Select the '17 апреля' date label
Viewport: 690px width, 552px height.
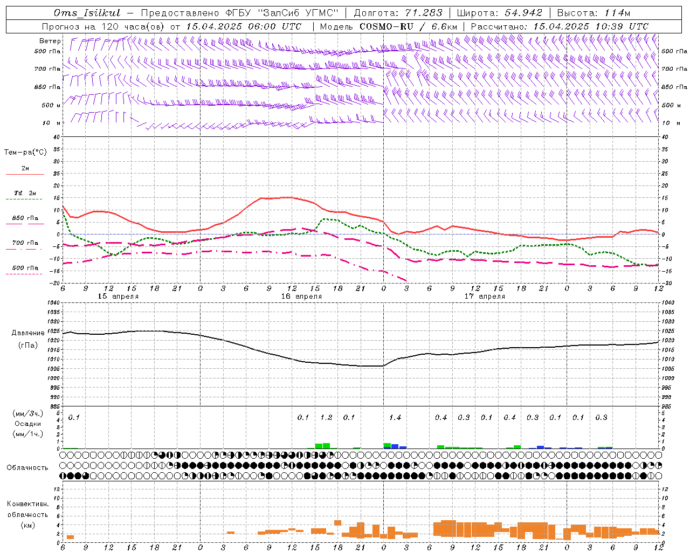485,296
